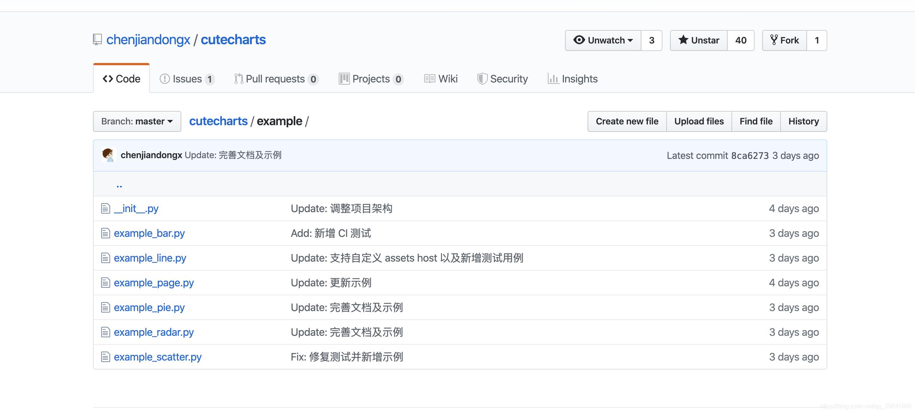
Task: Switch to the Code tab
Action: (x=121, y=79)
